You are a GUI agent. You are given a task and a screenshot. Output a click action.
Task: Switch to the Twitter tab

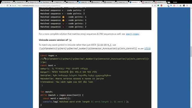coord(84,2)
